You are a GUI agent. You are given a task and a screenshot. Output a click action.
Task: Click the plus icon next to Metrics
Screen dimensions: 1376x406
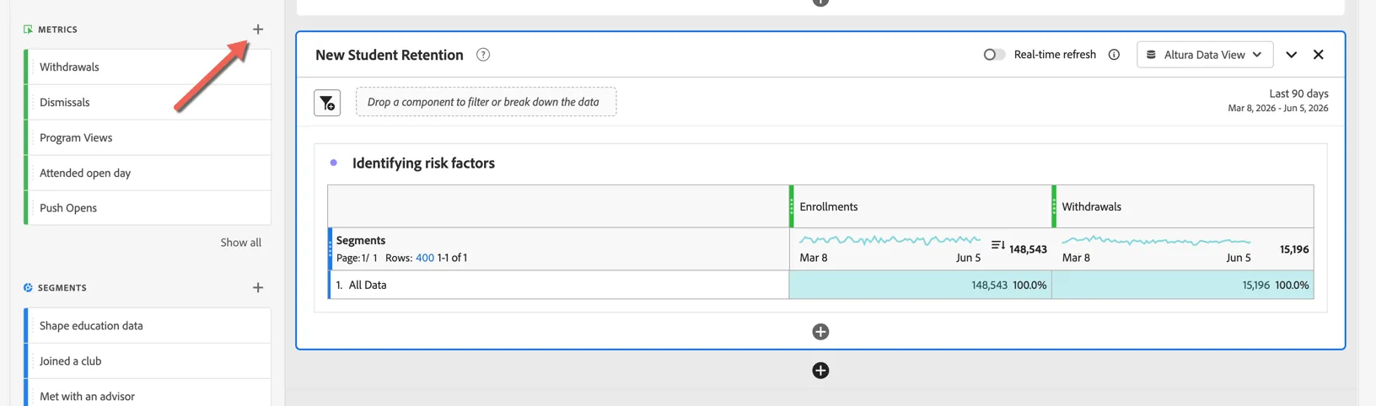click(258, 29)
